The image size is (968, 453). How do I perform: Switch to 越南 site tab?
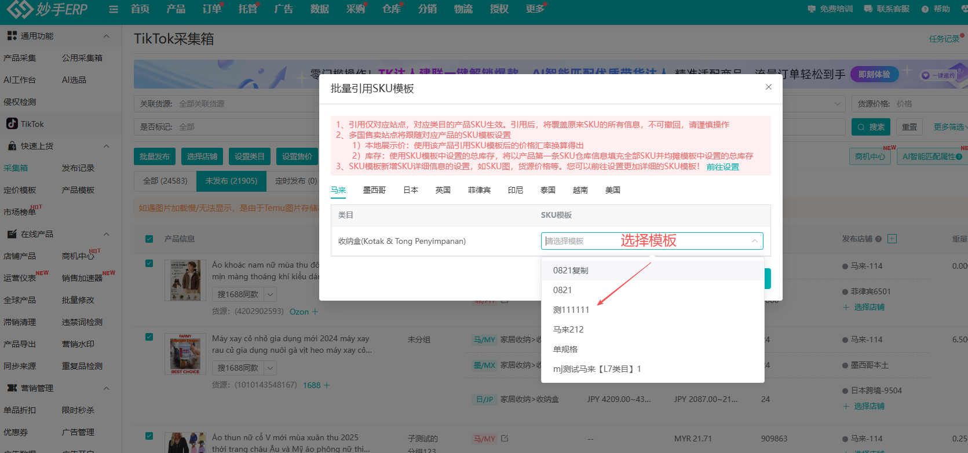tap(580, 190)
